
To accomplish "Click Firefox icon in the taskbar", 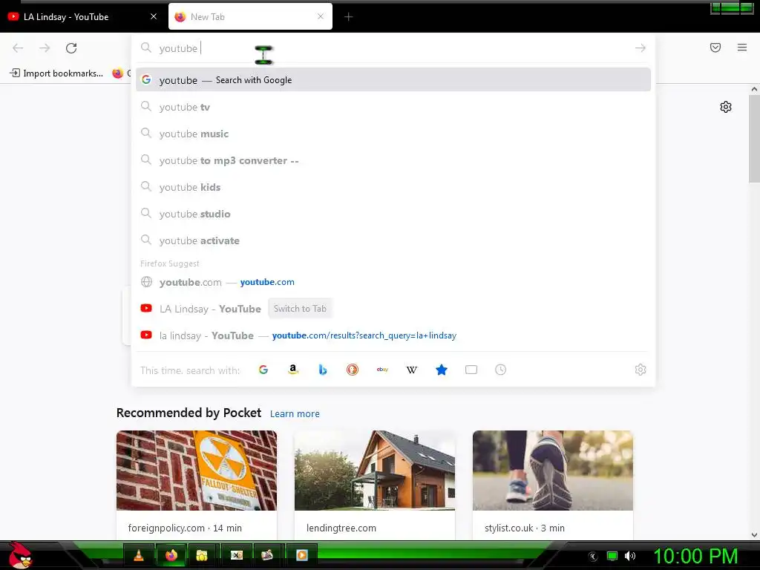I will pyautogui.click(x=171, y=555).
